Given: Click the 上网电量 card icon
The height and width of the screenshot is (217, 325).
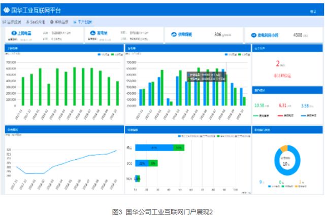Looking at the screenshot, I should (x=14, y=33).
